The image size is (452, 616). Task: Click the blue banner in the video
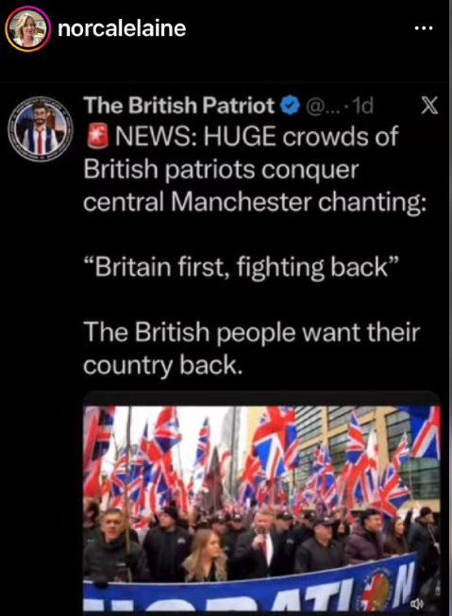pos(252,586)
